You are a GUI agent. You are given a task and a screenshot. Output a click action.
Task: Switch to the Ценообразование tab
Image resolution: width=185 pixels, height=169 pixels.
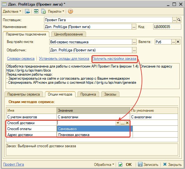pos(68,34)
